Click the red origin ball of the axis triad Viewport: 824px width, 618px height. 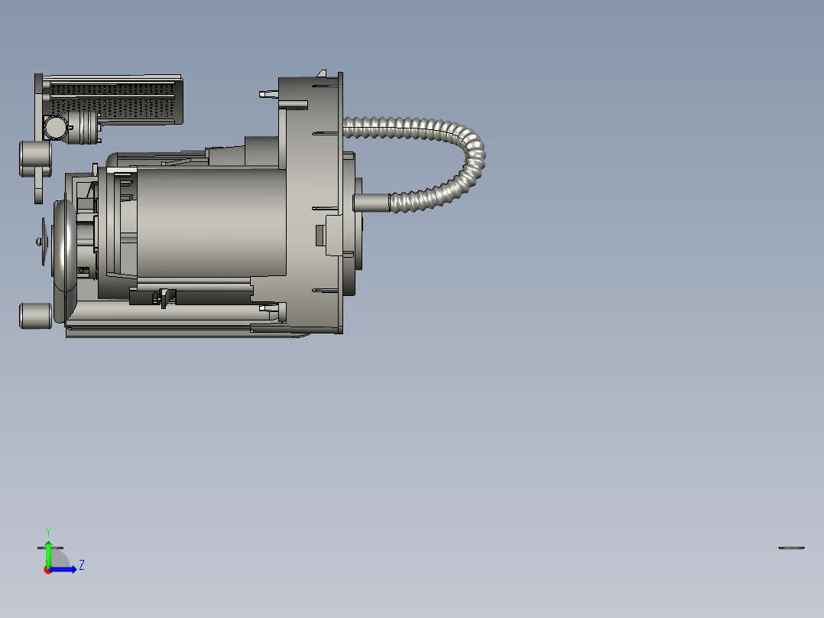[47, 570]
